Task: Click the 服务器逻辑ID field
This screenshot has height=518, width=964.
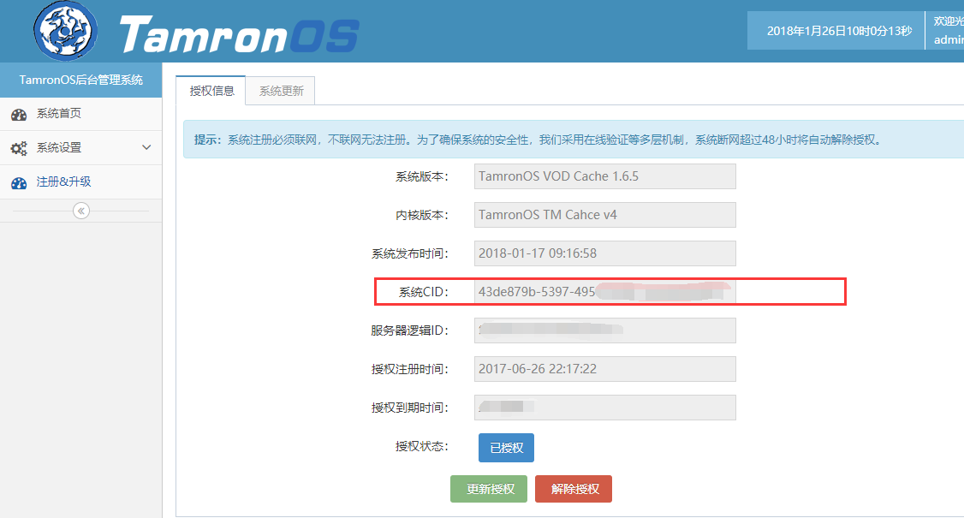Action: (605, 330)
